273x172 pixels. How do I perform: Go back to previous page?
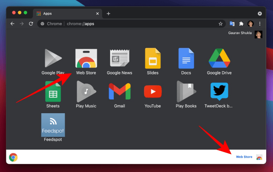12,24
